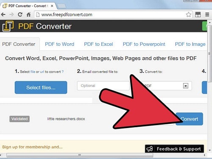The height and width of the screenshot is (159, 212).
Task: Click the little researchers.docx file name
Action: [66, 119]
